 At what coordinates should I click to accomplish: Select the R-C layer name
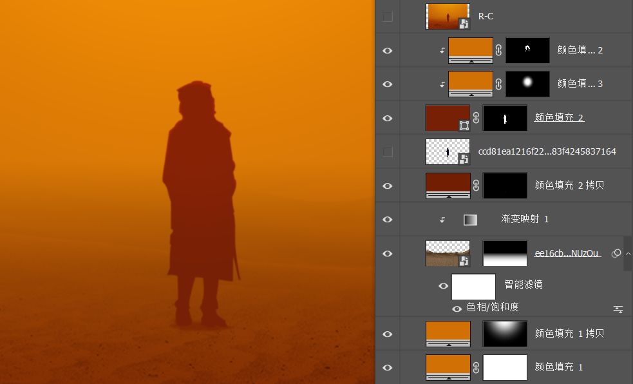point(486,16)
